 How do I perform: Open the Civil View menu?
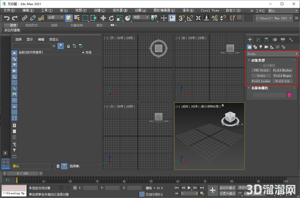pyautogui.click(x=210, y=10)
